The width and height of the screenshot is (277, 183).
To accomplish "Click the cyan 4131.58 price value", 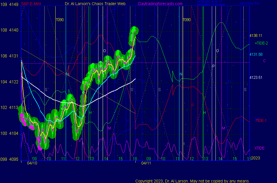I will point(256,54).
